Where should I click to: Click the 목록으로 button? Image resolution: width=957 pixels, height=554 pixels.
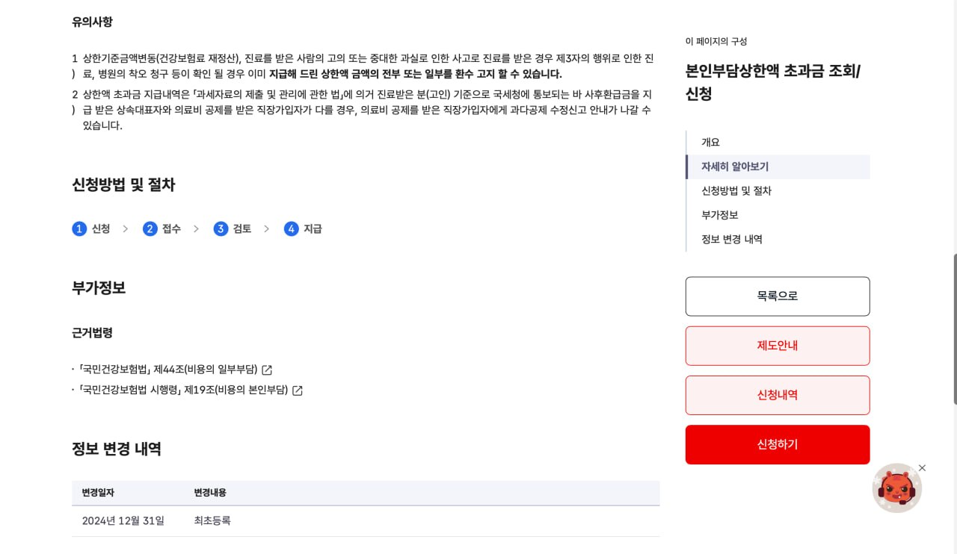pos(778,296)
